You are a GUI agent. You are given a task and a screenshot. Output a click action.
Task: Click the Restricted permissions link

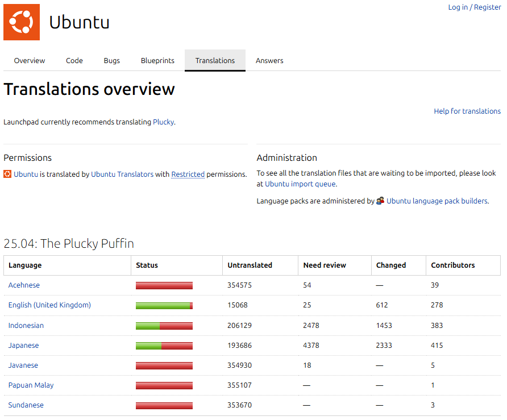click(x=188, y=174)
